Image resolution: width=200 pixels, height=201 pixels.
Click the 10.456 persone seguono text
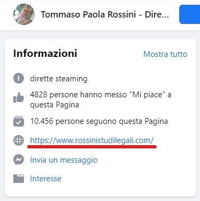pyautogui.click(x=99, y=121)
